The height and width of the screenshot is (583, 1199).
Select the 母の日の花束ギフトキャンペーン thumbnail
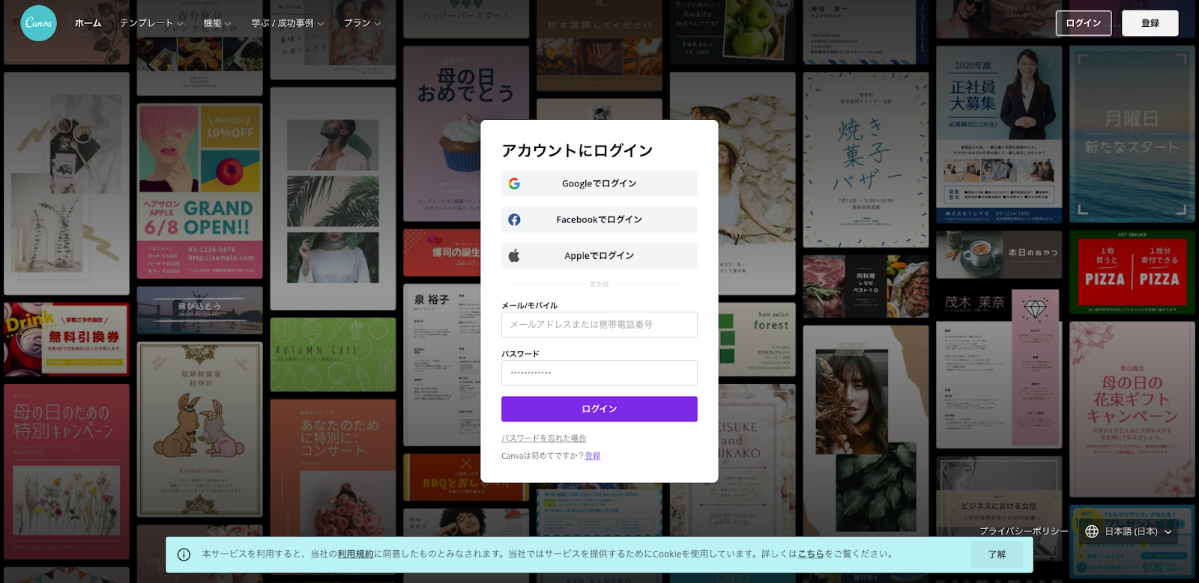pyautogui.click(x=1132, y=409)
